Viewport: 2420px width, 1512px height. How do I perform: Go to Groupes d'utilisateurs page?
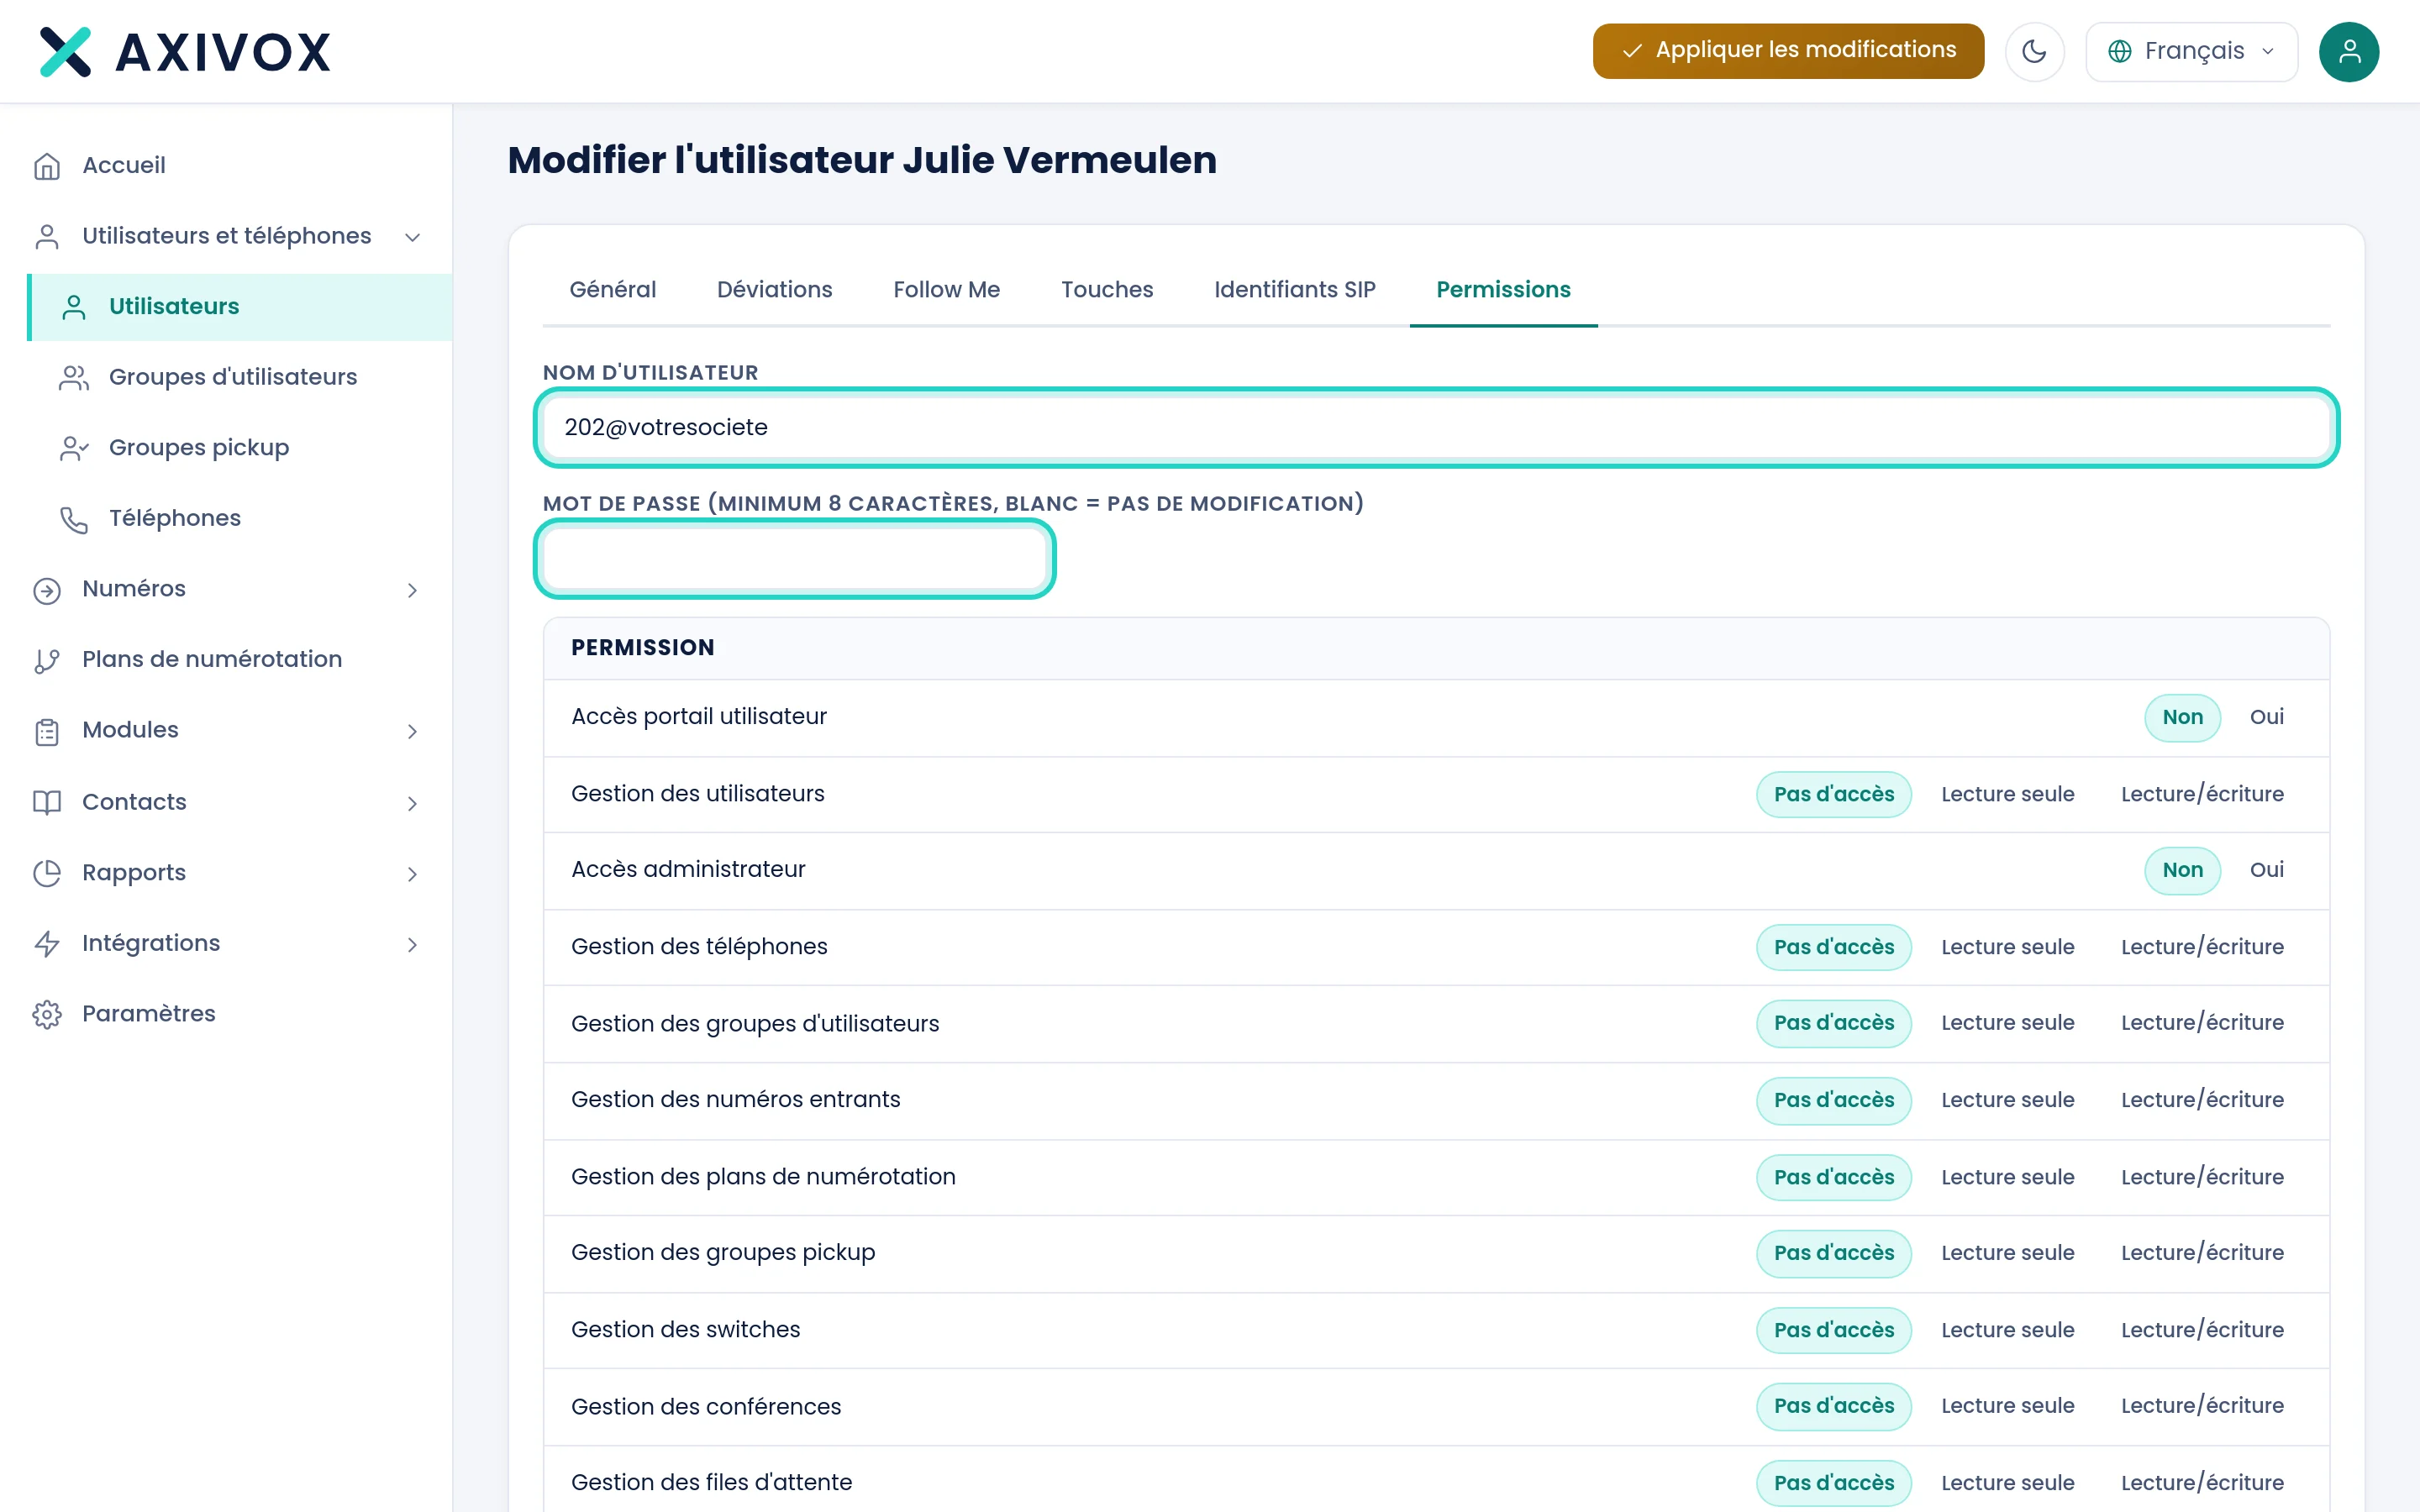point(232,377)
